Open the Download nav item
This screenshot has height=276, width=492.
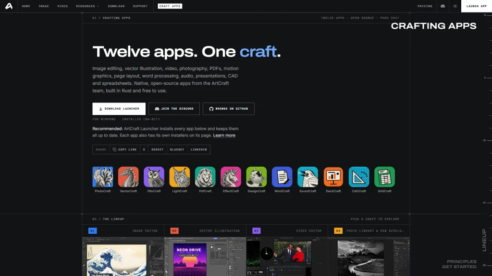click(x=116, y=6)
